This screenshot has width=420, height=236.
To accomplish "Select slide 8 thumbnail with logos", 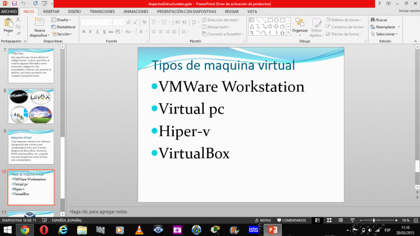I will tap(31, 106).
